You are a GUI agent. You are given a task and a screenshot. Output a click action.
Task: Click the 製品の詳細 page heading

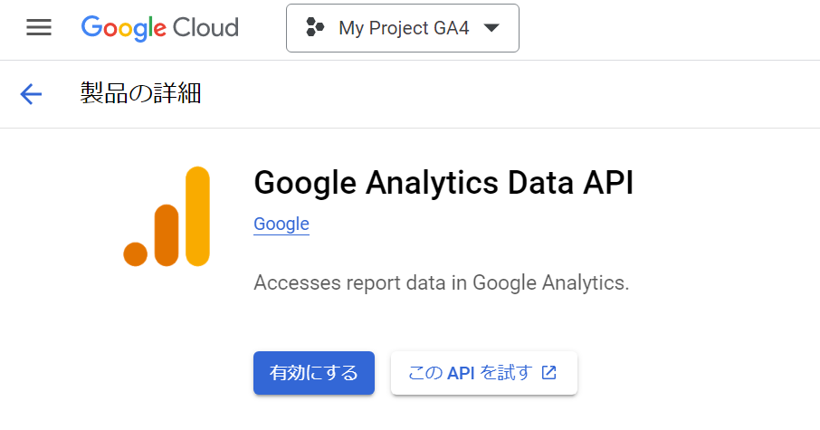tap(140, 93)
